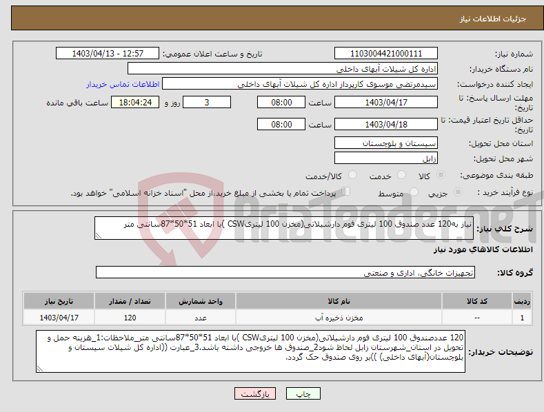Click the جزئیات اطلاعات نیاز header title
The width and height of the screenshot is (544, 412).
tap(493, 19)
